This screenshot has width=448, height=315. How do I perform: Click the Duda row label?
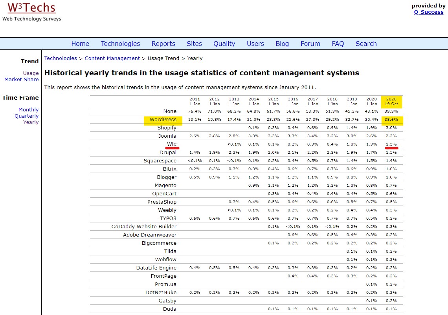point(170,309)
